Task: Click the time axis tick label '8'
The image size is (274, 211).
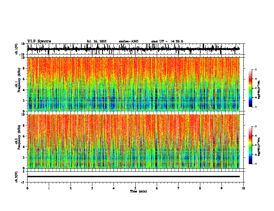Action: point(200,188)
